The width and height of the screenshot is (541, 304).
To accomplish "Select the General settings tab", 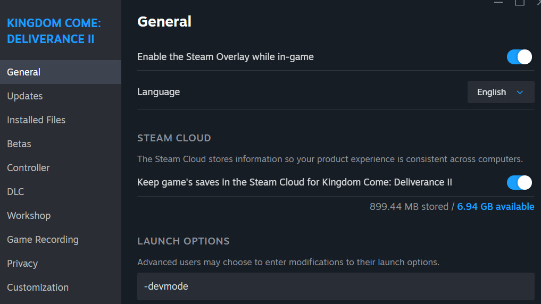I will 24,72.
